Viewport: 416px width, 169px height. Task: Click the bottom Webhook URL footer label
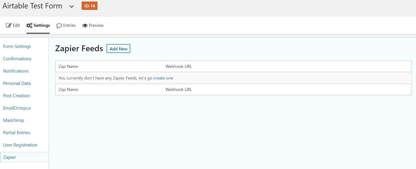coord(179,89)
